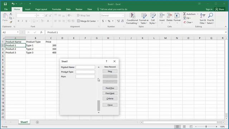Screen dimensions: 229x129
Task: Click the Save icon in title bar
Action: [5, 4]
